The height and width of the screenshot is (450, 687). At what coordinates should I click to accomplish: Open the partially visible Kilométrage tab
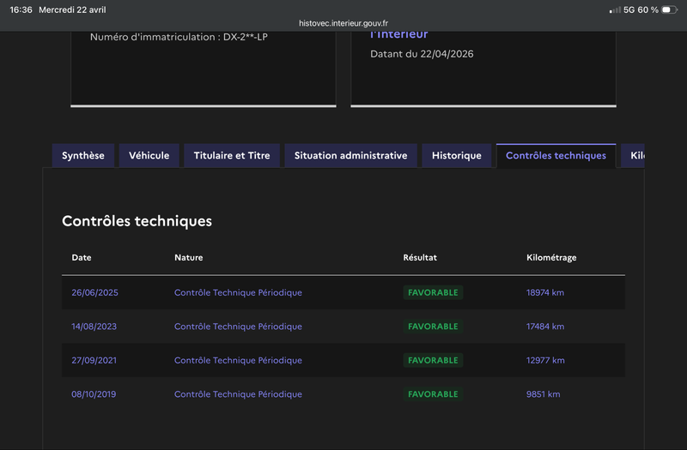click(635, 156)
